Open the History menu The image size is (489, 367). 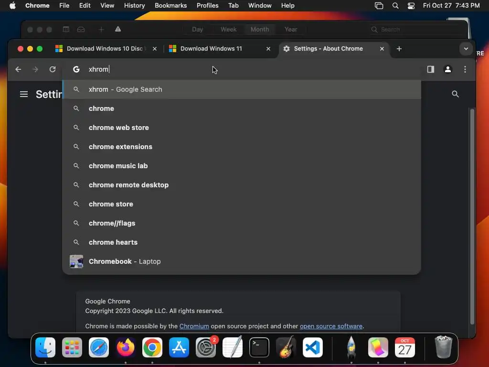134,5
